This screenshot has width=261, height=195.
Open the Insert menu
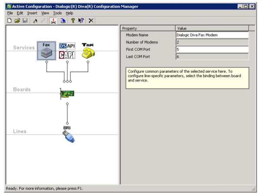coord(32,13)
